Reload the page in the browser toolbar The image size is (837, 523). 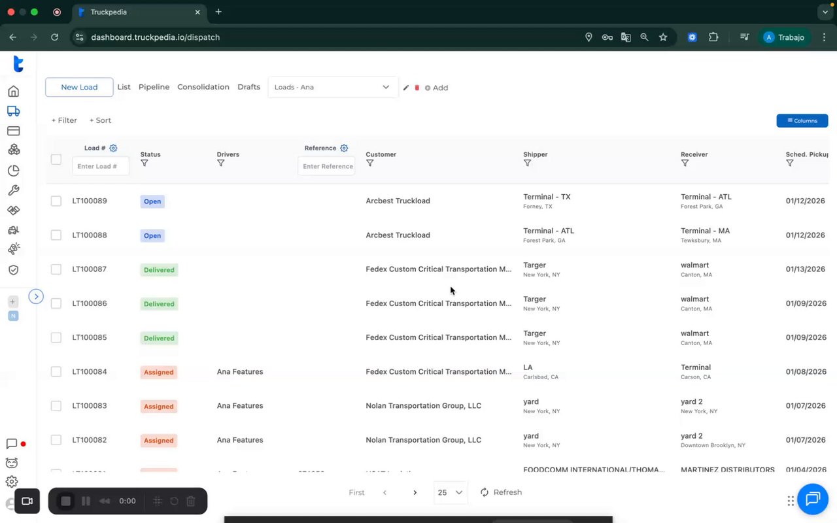click(55, 37)
